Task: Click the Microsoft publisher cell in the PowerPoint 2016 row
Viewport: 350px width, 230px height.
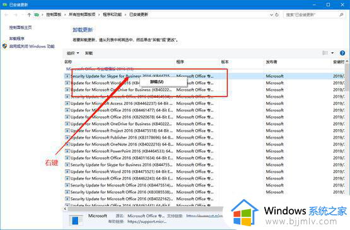Action: click(x=274, y=151)
